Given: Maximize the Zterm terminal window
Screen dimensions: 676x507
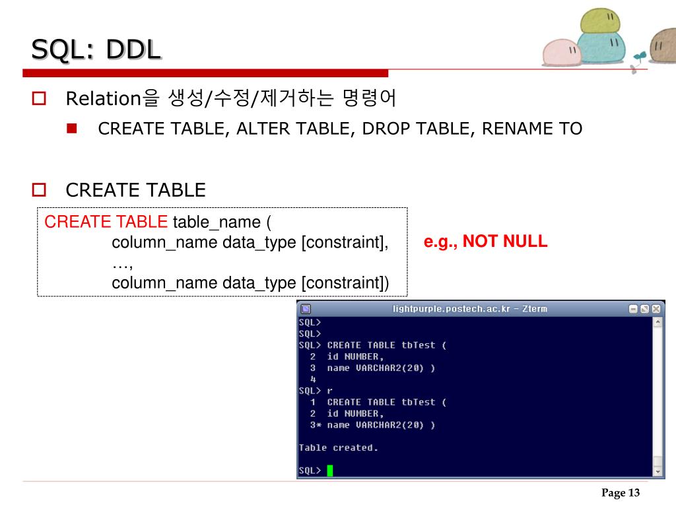Looking at the screenshot, I should [644, 309].
